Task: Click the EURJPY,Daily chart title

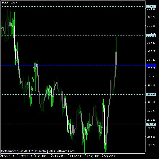Action: (x=10, y=3)
